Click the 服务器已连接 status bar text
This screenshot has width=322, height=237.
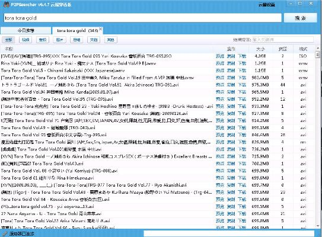22,233
